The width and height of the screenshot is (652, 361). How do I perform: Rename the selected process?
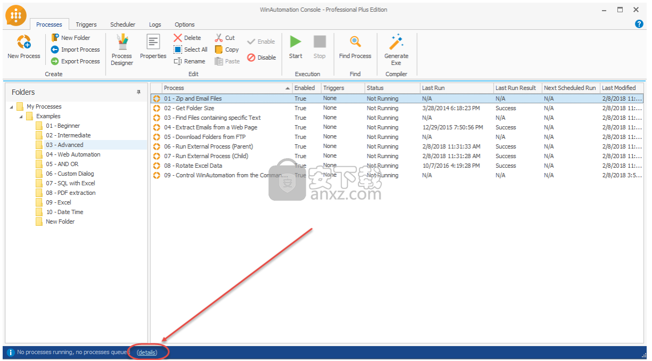tap(190, 61)
